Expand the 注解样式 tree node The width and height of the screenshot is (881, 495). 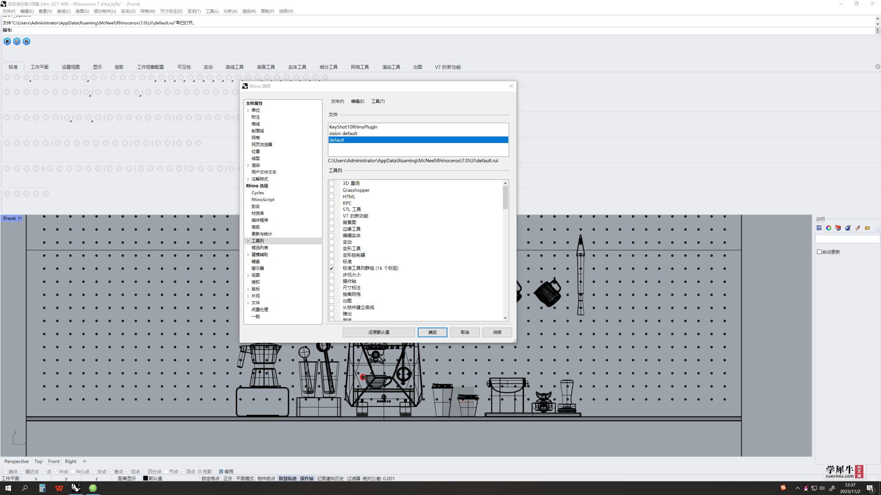coord(248,179)
